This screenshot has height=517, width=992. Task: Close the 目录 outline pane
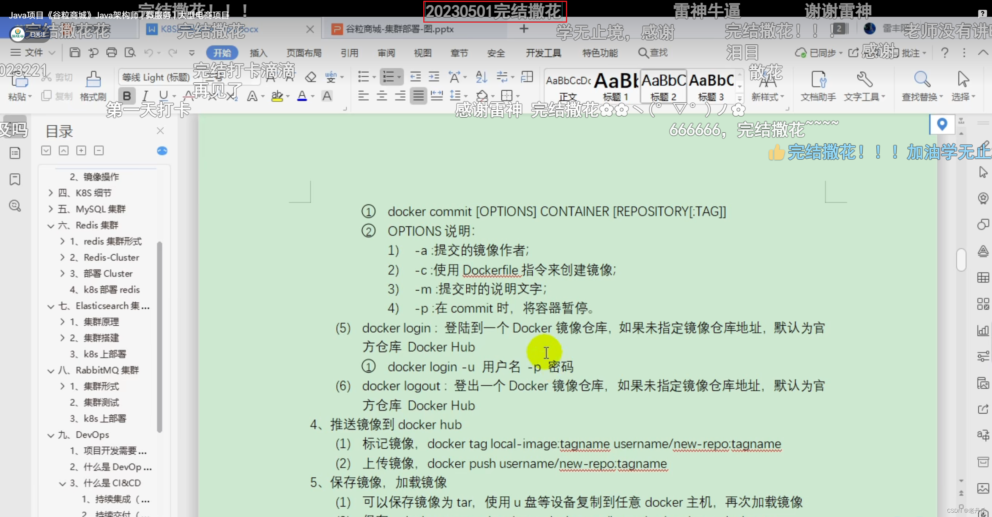(x=160, y=130)
